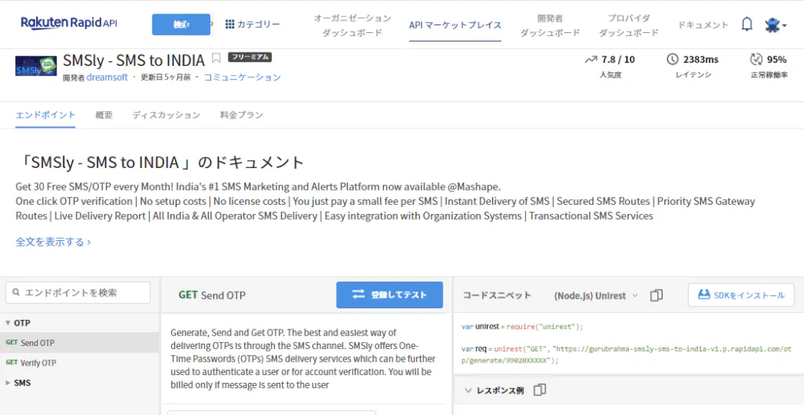The height and width of the screenshot is (415, 804).
Task: Copy the code snippet with the copy icon
Action: (656, 295)
